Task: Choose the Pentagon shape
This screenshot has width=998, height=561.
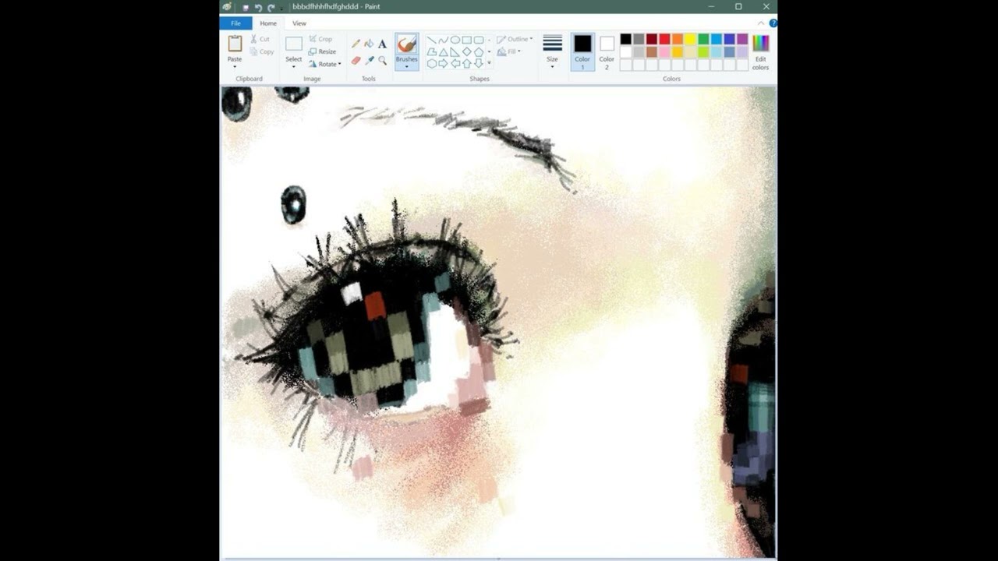Action: pos(479,52)
